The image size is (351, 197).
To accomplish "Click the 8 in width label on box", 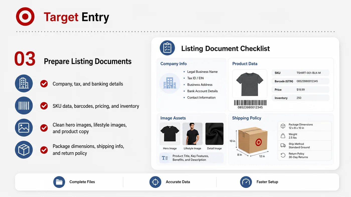I will pos(240,155).
